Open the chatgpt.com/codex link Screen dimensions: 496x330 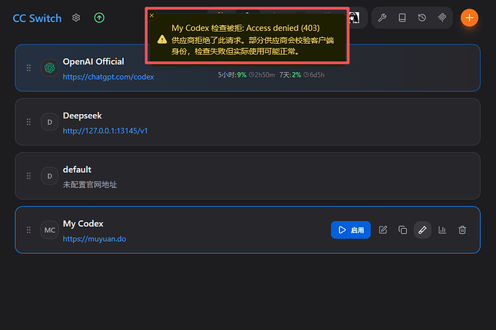click(x=109, y=77)
